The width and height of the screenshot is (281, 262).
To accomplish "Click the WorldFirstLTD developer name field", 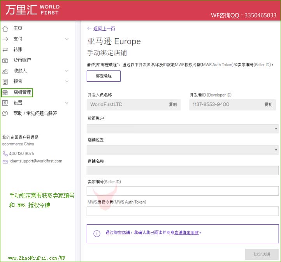I will pyautogui.click(x=133, y=105).
